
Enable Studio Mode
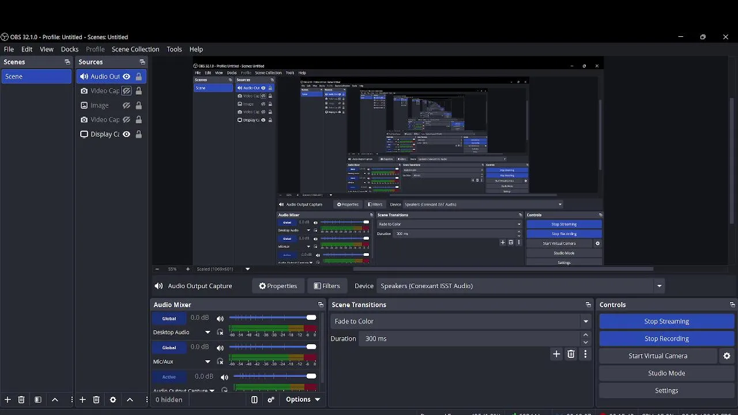667,373
